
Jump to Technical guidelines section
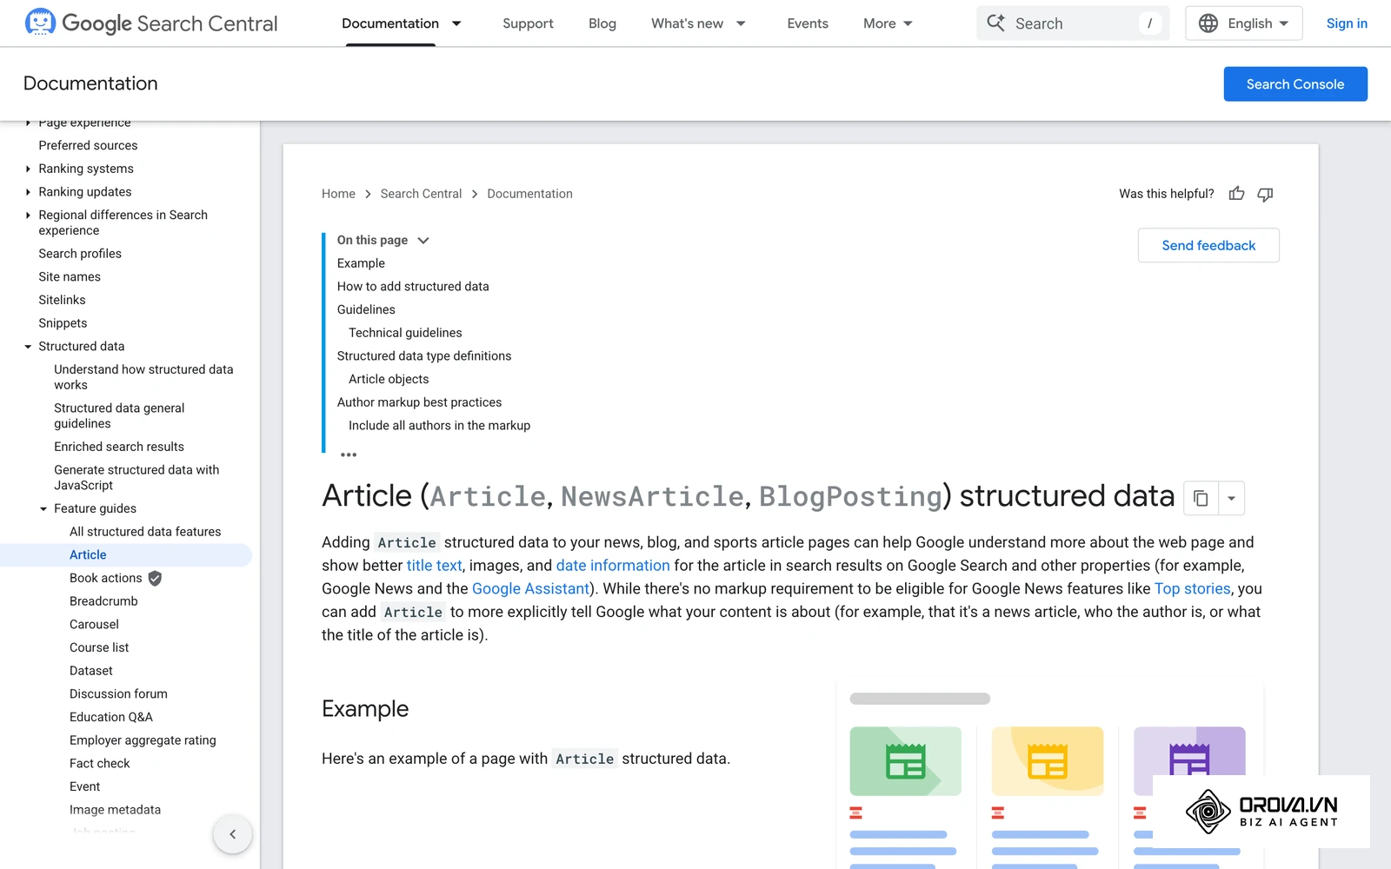(x=405, y=333)
